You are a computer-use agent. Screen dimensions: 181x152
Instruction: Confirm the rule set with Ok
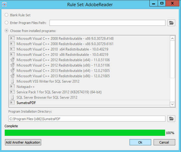click(140, 142)
